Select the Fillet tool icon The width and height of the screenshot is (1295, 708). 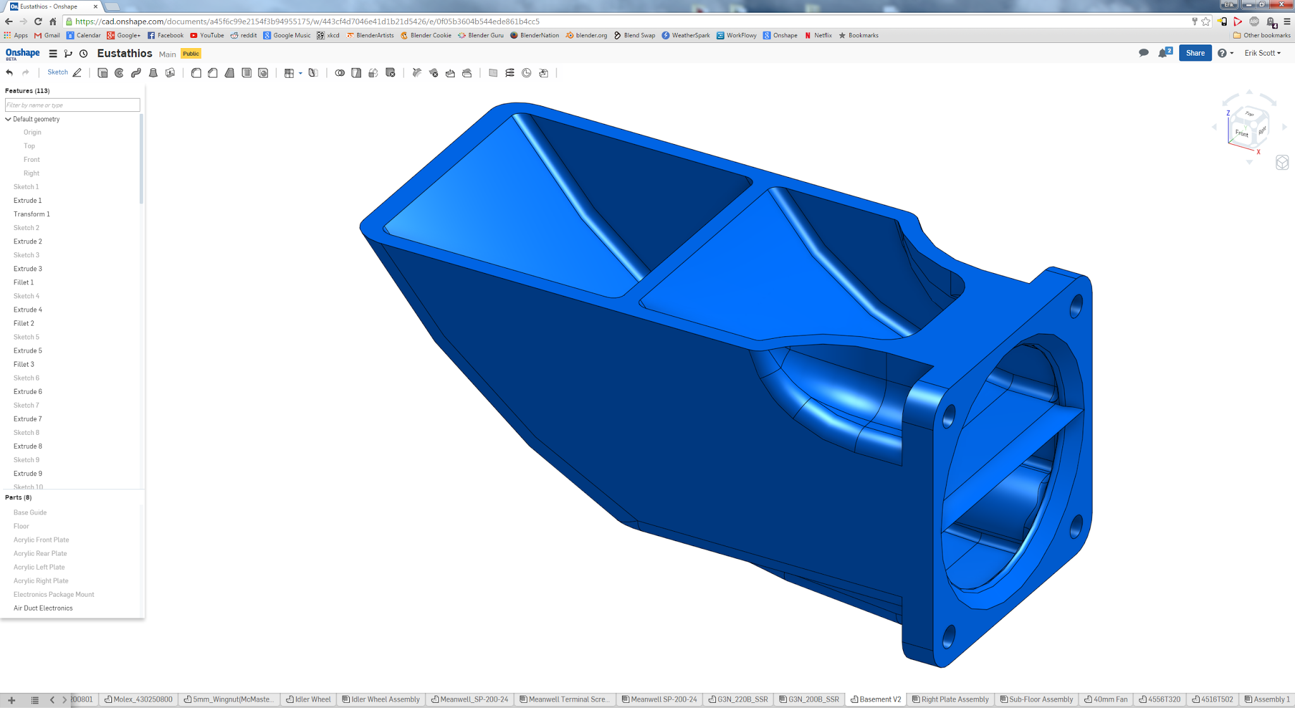coord(196,73)
